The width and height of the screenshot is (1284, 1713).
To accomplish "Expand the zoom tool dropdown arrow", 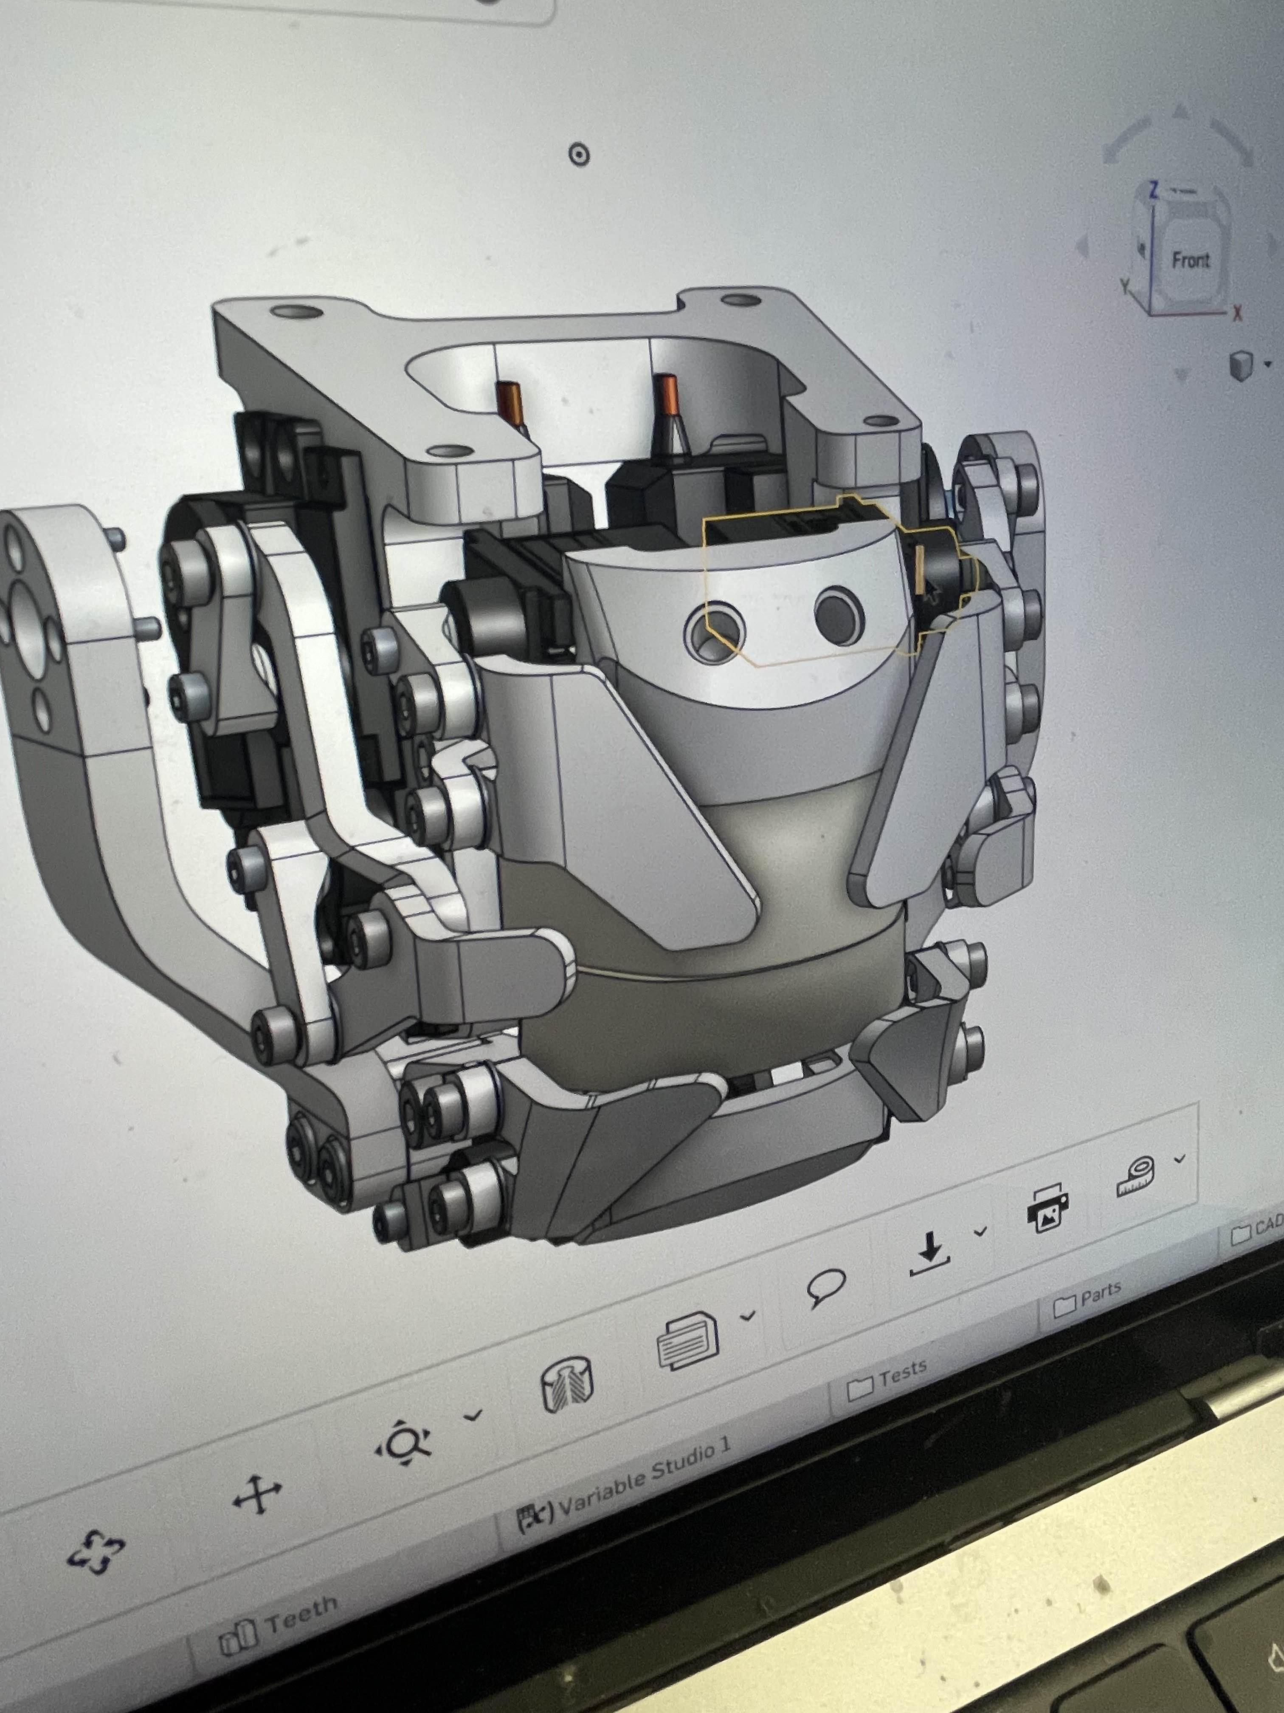I will [x=472, y=1416].
